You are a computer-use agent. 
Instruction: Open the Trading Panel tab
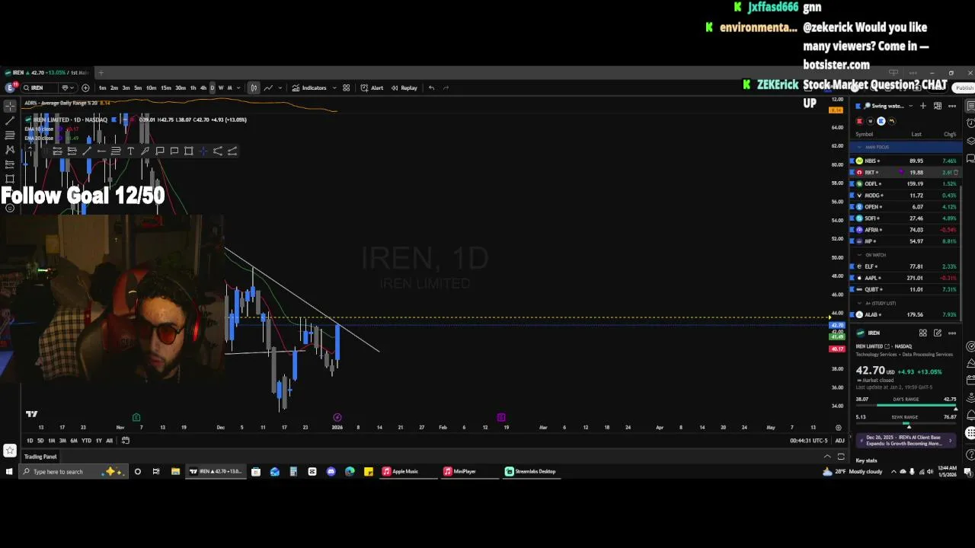pyautogui.click(x=40, y=457)
